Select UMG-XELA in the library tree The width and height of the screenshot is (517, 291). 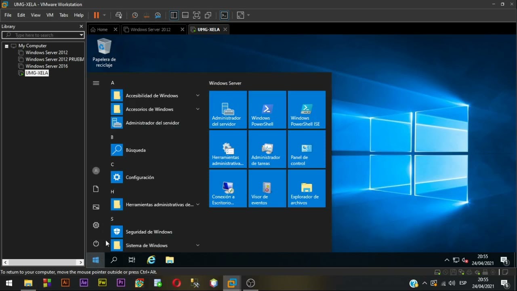(37, 73)
